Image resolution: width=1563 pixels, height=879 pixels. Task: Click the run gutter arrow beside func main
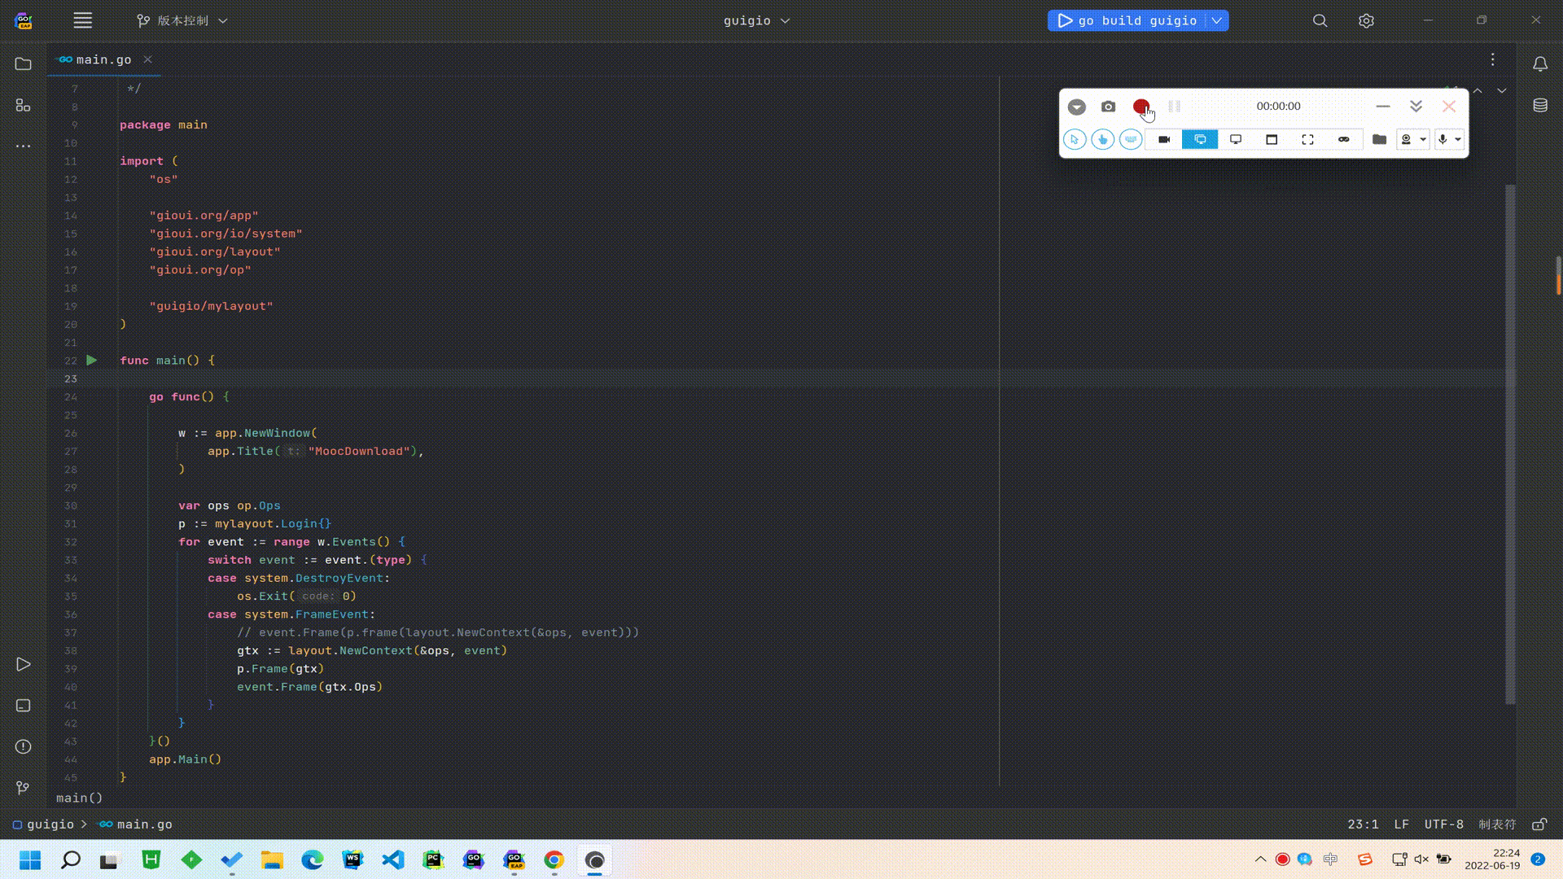click(92, 360)
